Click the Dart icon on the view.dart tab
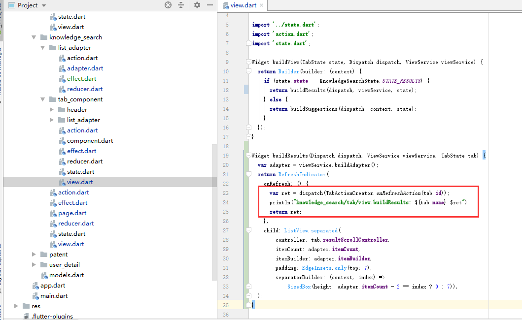522x320 pixels. (x=226, y=6)
